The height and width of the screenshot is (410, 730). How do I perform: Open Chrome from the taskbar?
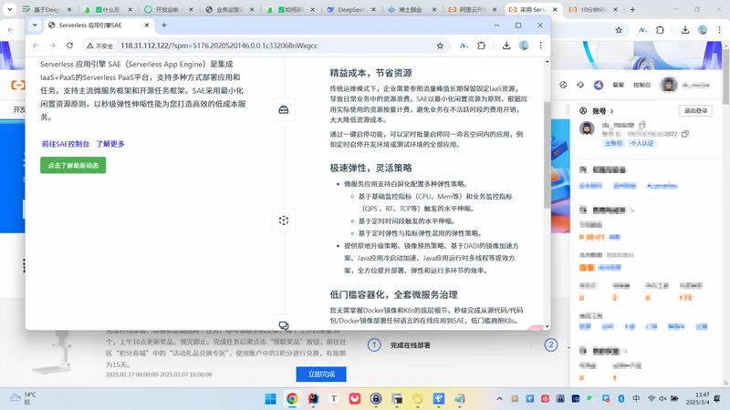tap(292, 399)
